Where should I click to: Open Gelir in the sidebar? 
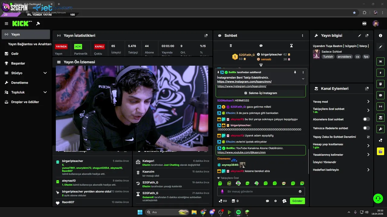26,54
